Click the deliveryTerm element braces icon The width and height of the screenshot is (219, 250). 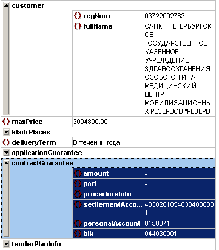pos(6,142)
